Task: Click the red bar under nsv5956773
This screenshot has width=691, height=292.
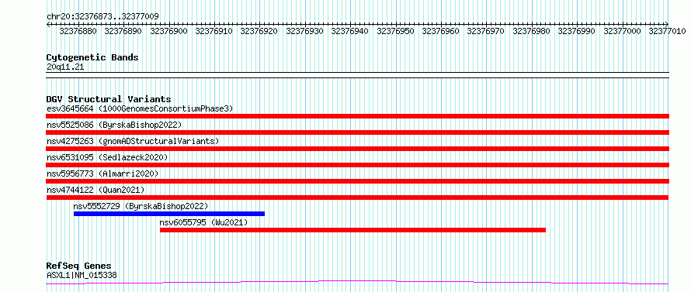Action: (358, 181)
